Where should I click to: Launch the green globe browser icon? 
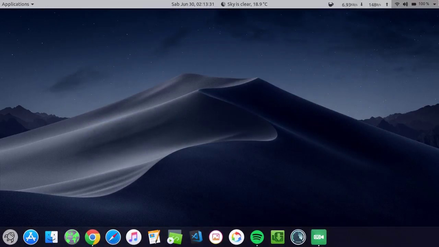[x=72, y=237]
